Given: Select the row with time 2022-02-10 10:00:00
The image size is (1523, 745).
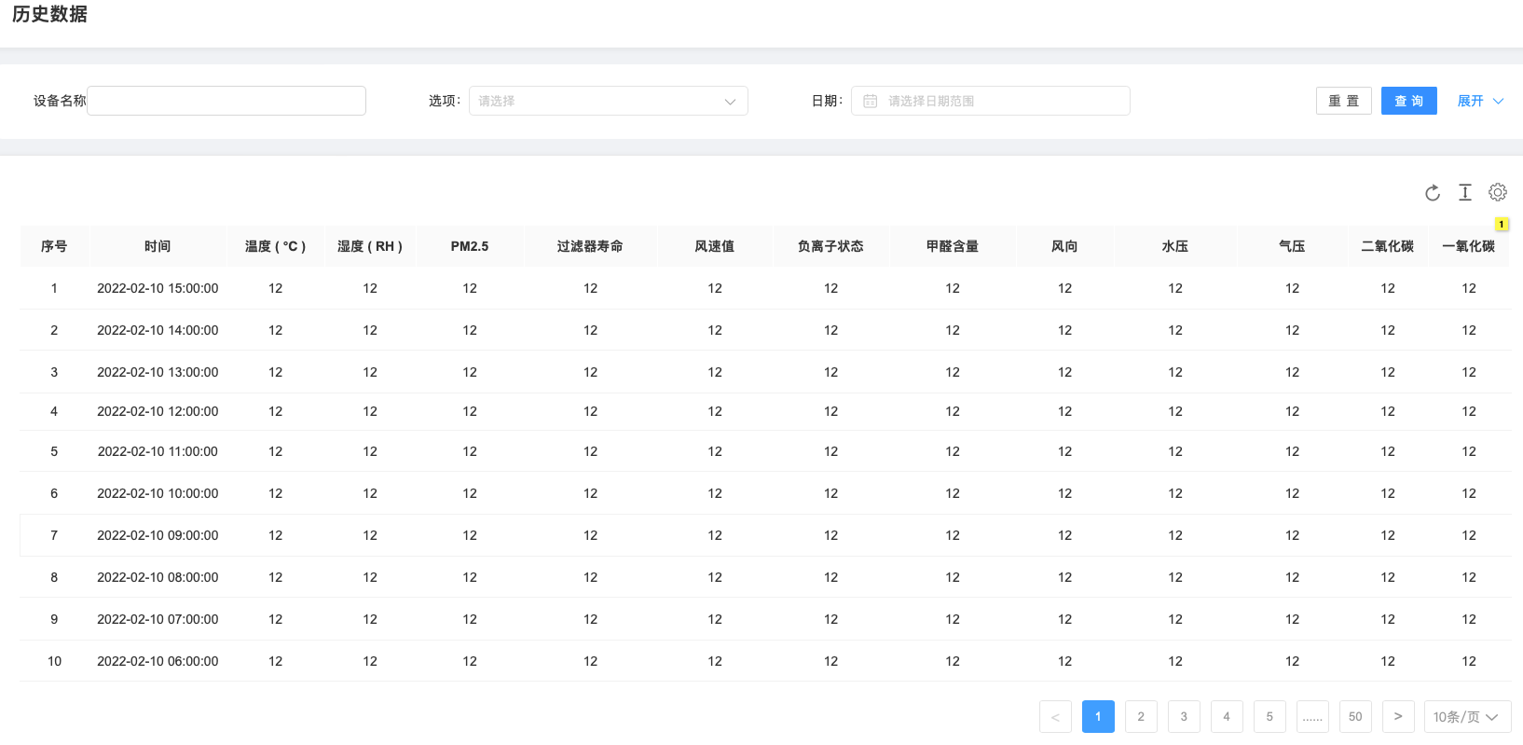Looking at the screenshot, I should point(765,493).
